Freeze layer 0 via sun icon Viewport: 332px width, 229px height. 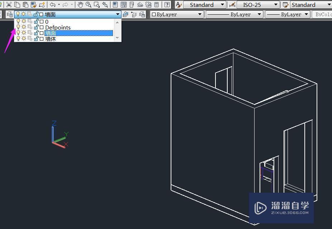24,21
